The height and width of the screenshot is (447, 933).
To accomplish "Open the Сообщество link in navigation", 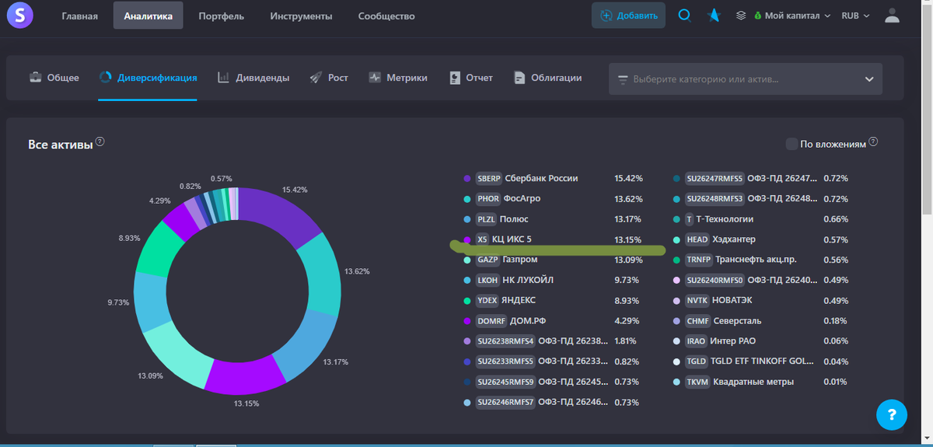I will 386,16.
